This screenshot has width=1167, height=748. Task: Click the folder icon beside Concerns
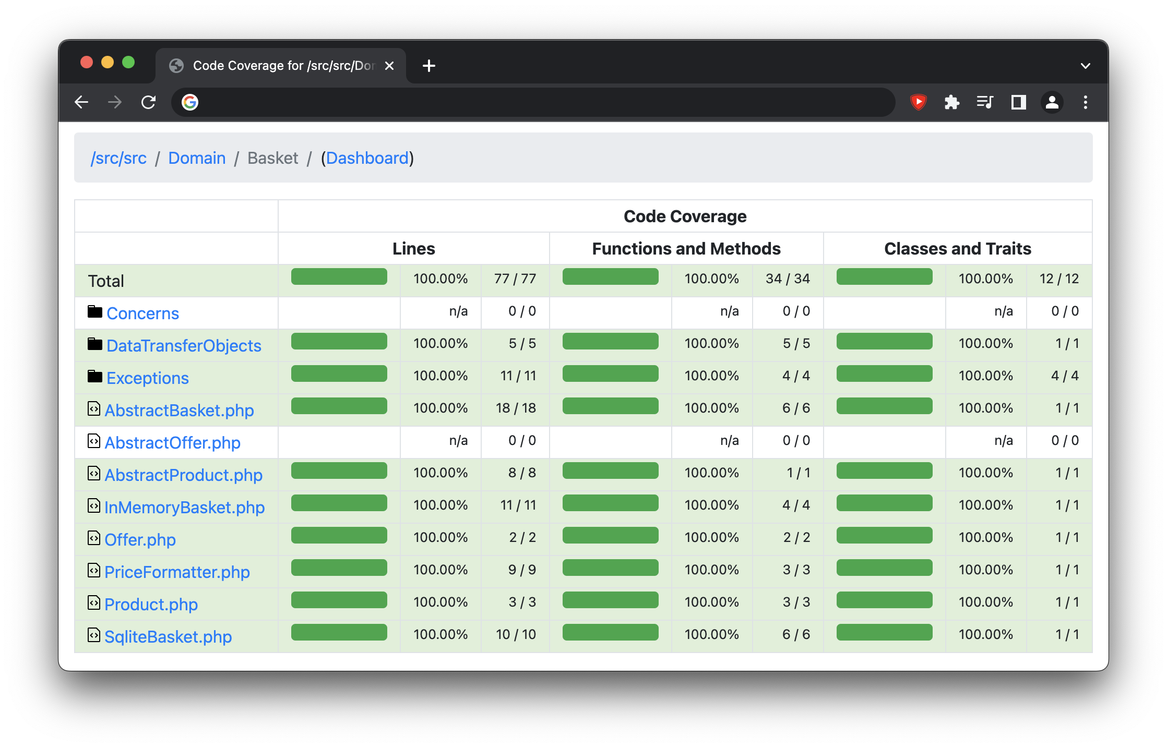[x=95, y=311]
